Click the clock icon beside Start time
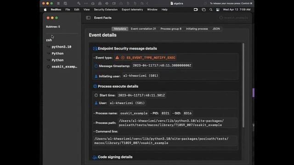 [x=96, y=95]
